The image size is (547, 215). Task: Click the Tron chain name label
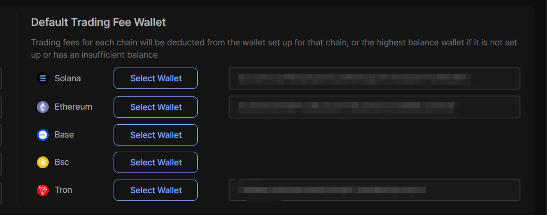[x=63, y=190]
